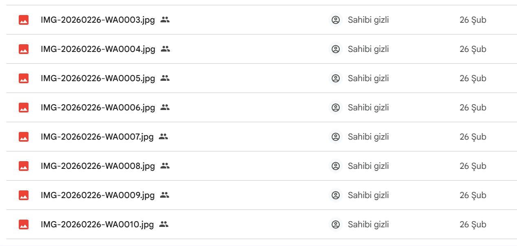The width and height of the screenshot is (517, 246).
Task: Click the image type icon of IMG-20260226-WA0008.jpg
Action: click(x=24, y=166)
